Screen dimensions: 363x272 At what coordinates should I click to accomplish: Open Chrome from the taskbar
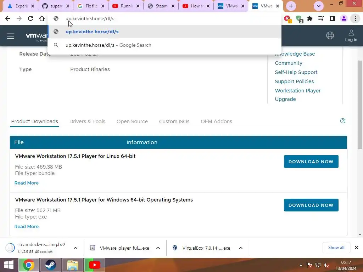[x=29, y=265]
